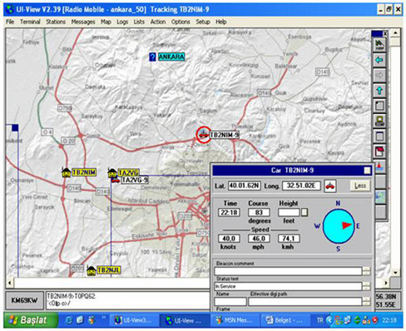
Task: Select the TB2NJL house station on the map
Action: (92, 270)
